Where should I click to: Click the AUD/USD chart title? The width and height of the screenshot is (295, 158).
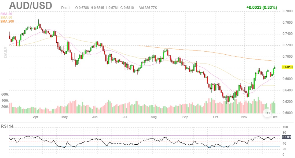31,5
